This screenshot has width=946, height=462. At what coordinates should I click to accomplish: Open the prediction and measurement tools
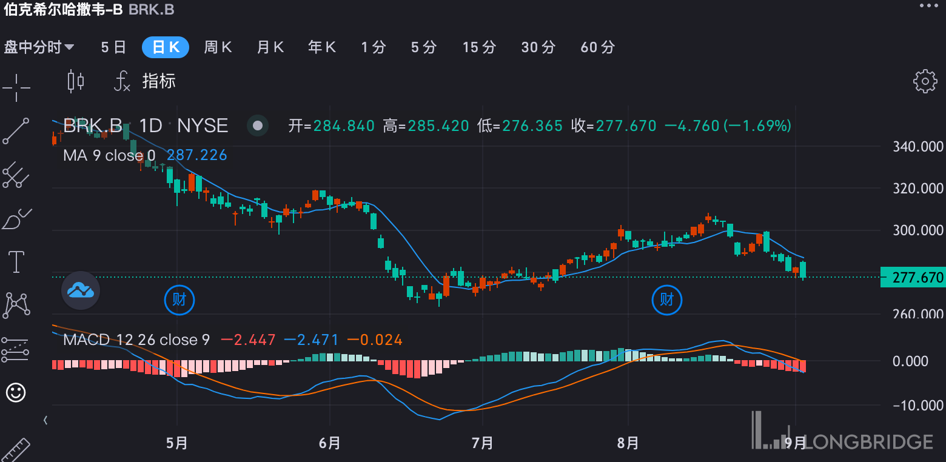point(16,349)
